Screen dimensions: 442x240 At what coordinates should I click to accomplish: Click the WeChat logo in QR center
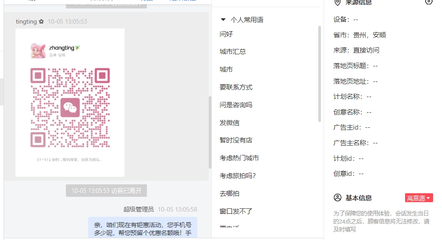70,107
